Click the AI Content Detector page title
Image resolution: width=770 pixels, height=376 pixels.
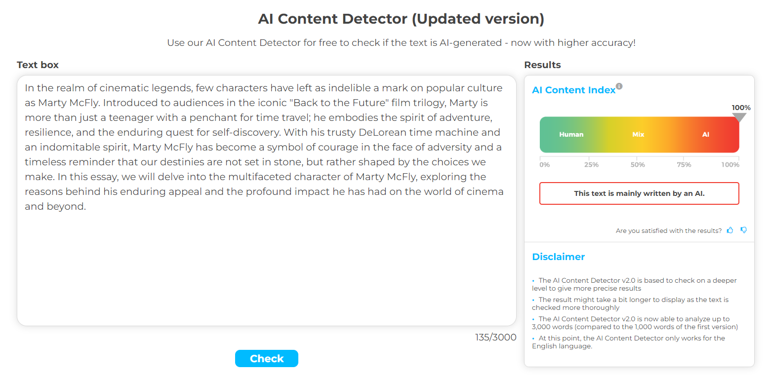click(401, 19)
